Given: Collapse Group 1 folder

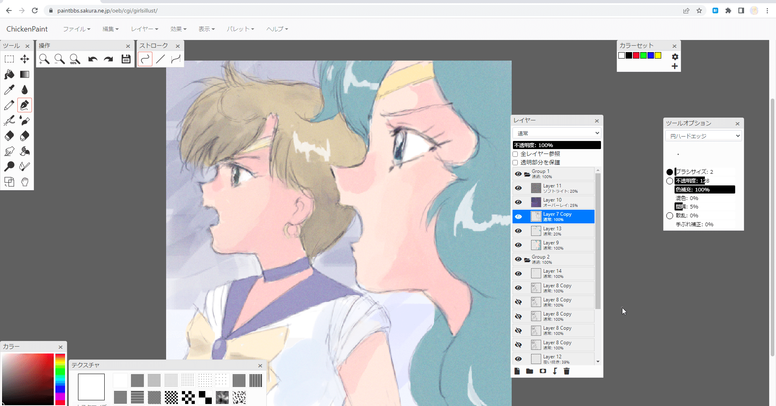Looking at the screenshot, I should [527, 175].
